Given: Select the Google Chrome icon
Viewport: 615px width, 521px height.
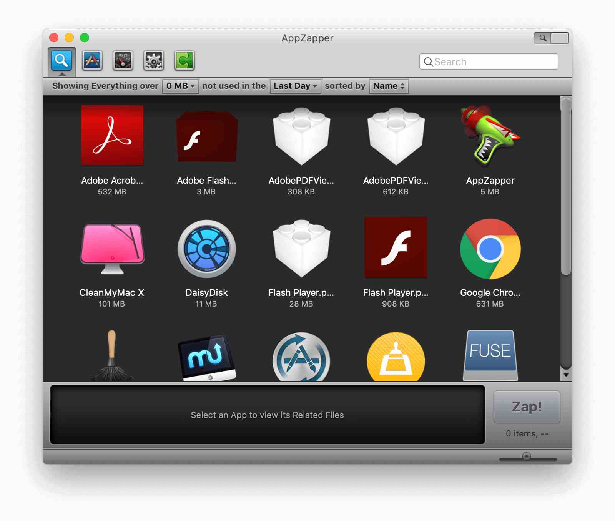Looking at the screenshot, I should [x=490, y=249].
